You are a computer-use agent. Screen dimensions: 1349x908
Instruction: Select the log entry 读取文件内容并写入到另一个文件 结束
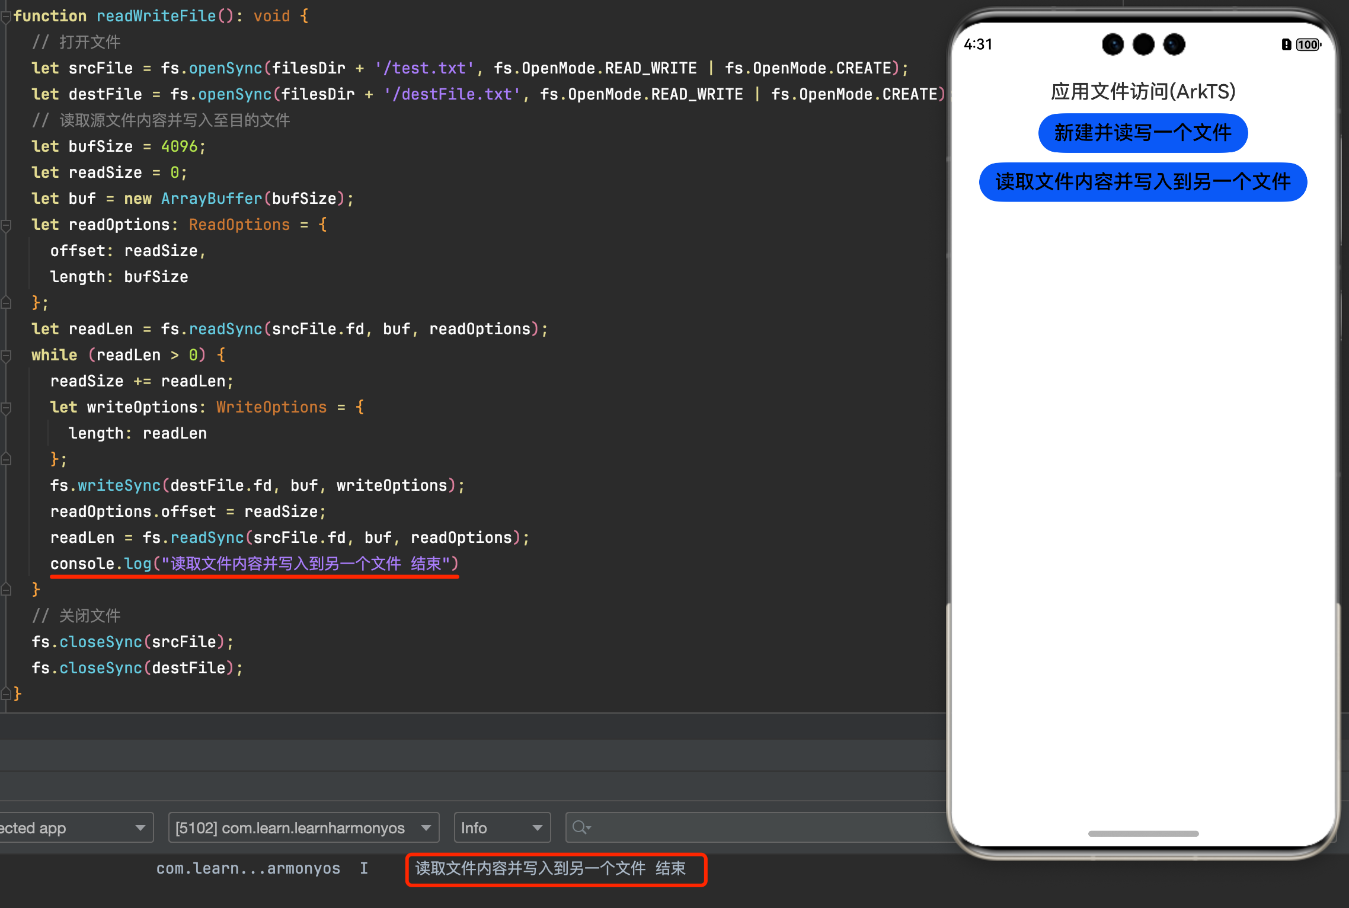point(550,869)
